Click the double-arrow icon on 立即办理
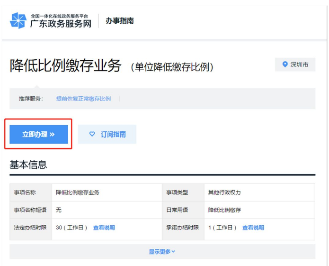The height and width of the screenshot is (266, 329). 52,135
